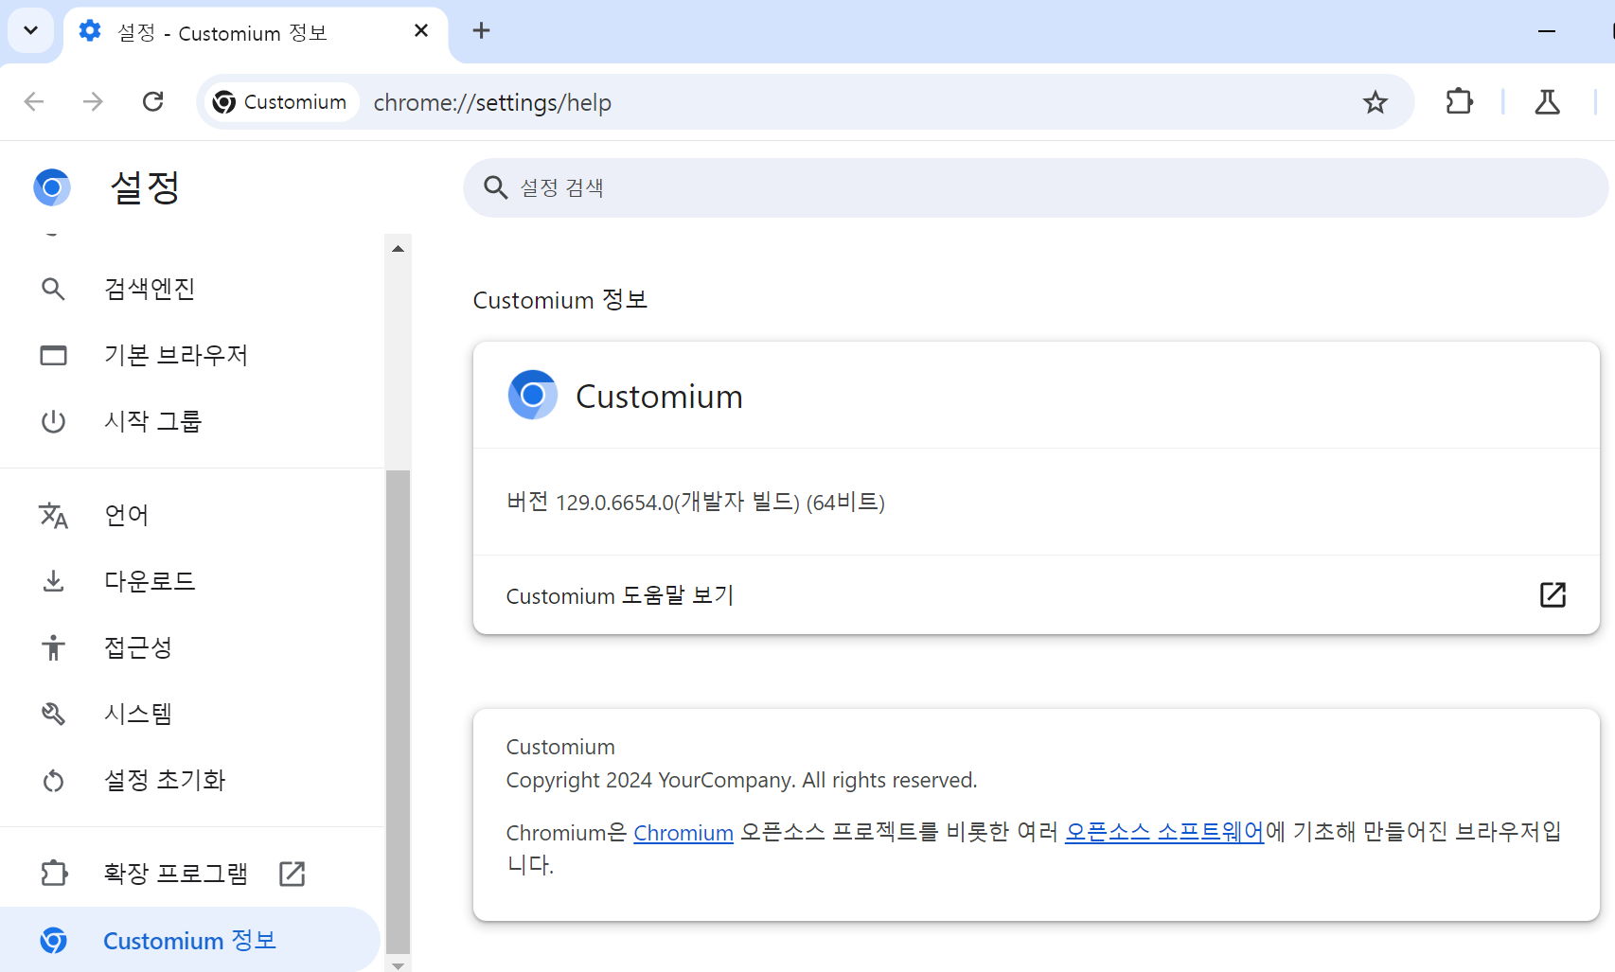Screen dimensions: 1615x972
Task: Click the 검색엔진 magnifier icon
Action: pyautogui.click(x=53, y=289)
